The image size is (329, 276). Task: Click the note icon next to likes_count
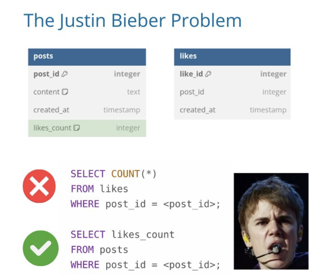(77, 128)
